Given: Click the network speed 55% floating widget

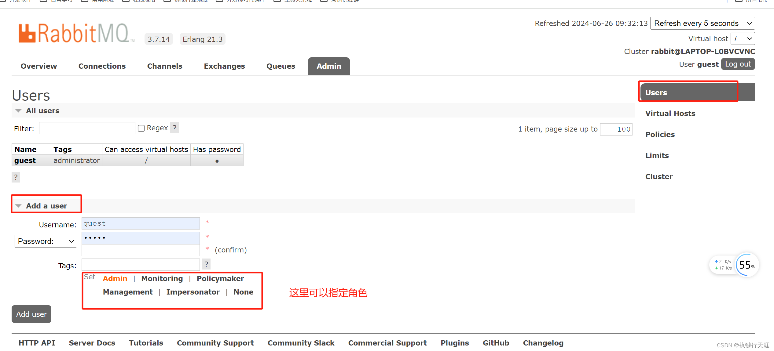Looking at the screenshot, I should (734, 265).
